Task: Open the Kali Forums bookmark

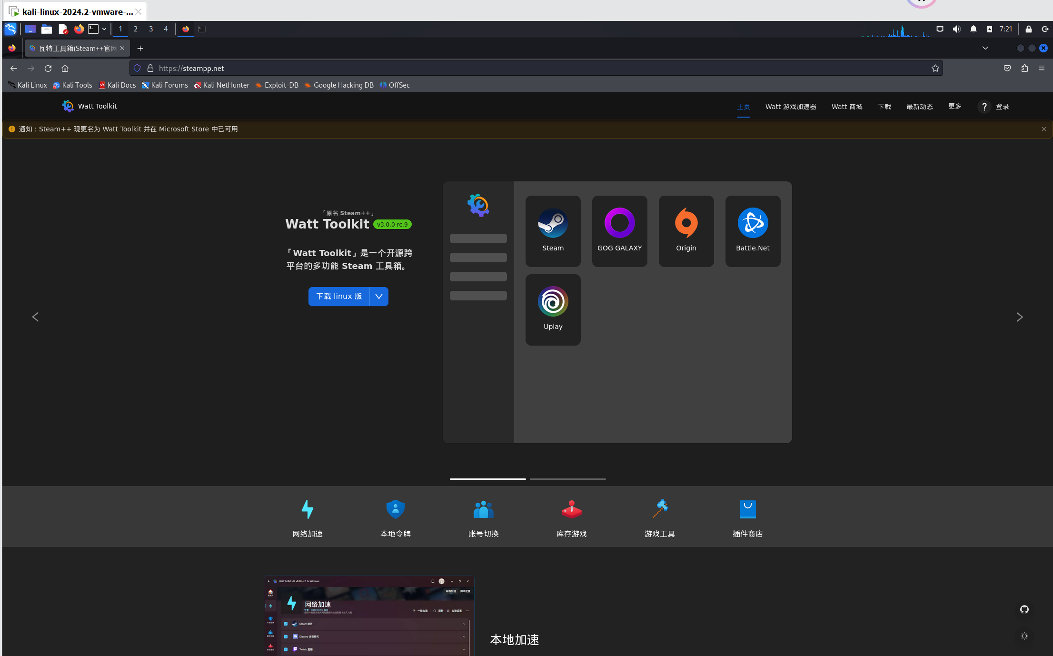Action: click(165, 85)
